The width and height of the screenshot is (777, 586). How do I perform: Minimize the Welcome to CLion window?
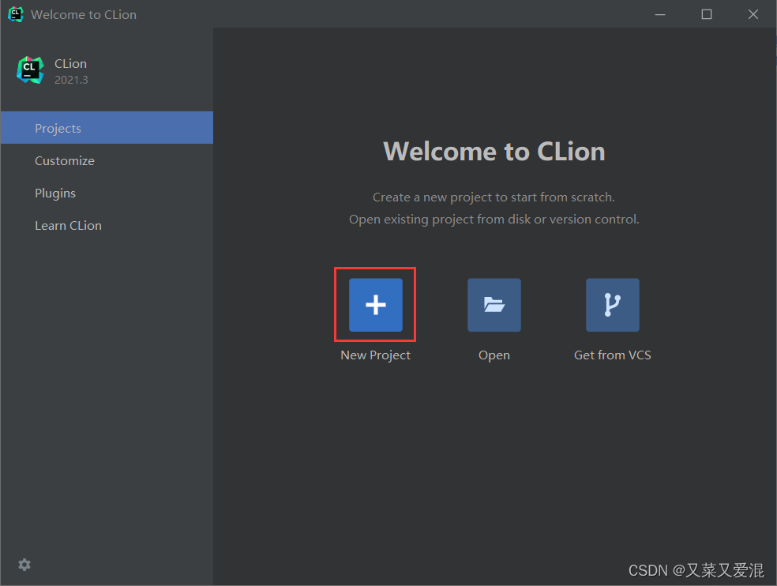pos(660,14)
